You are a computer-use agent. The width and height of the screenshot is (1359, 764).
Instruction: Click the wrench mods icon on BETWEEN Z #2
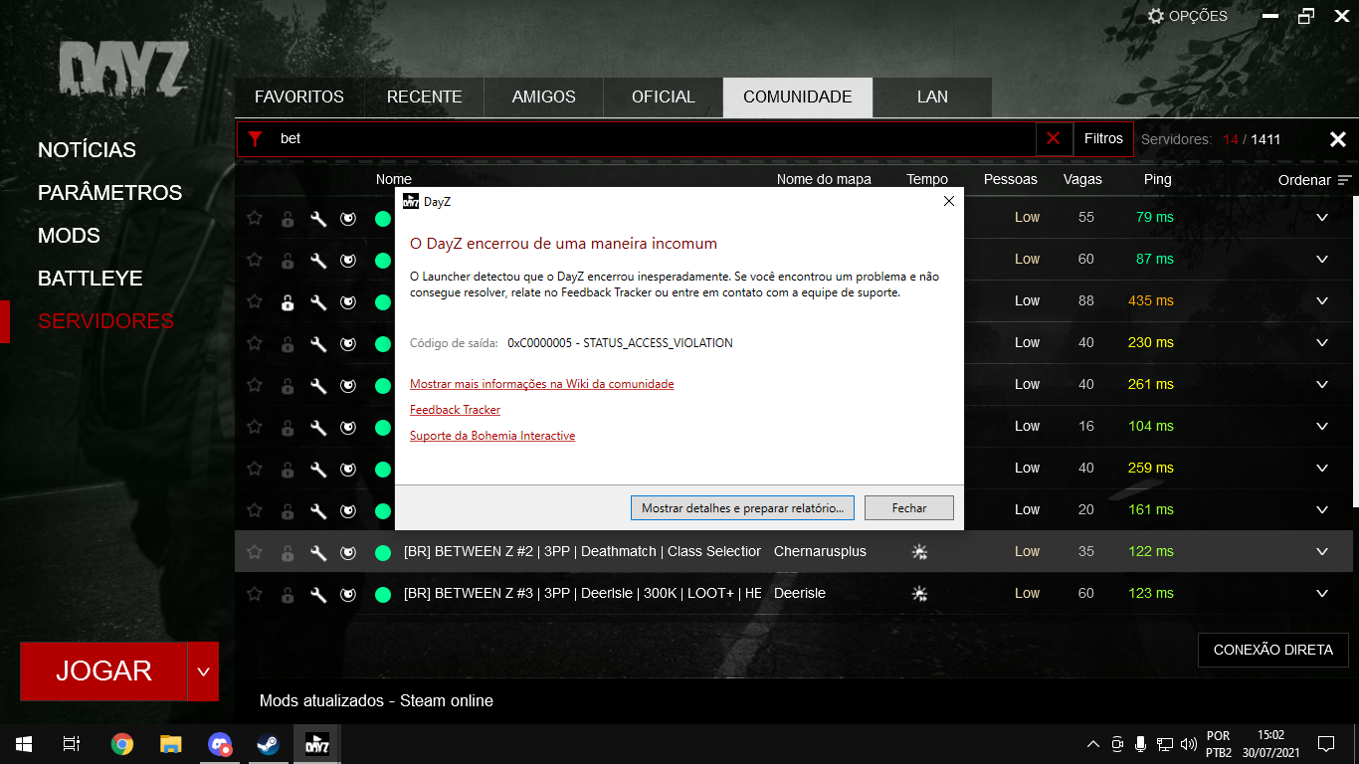pos(318,552)
